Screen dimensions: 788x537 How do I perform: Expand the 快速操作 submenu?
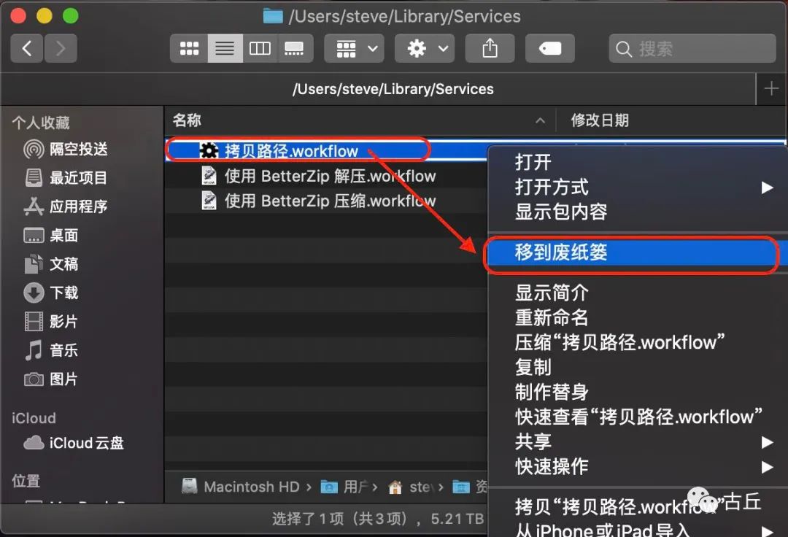(x=637, y=467)
